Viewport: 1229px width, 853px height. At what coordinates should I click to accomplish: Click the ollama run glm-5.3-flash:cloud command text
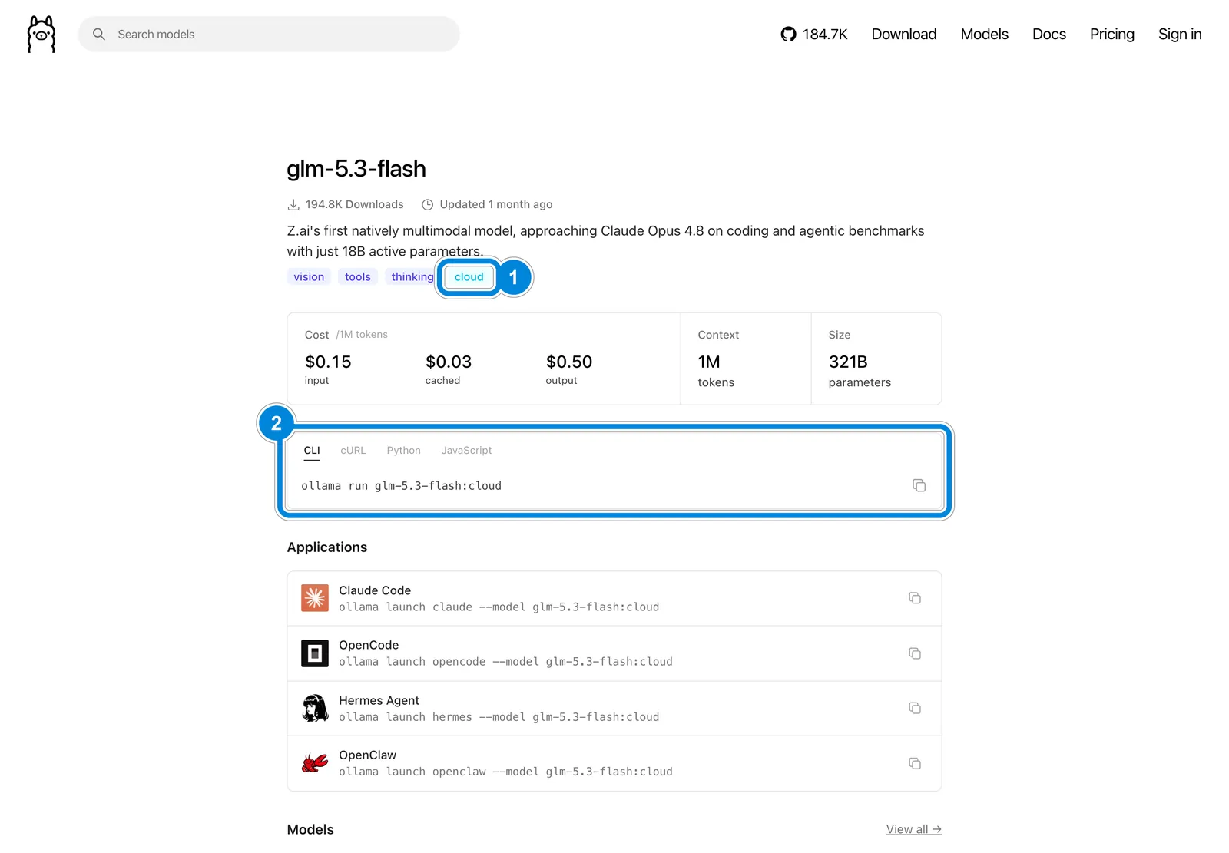pyautogui.click(x=401, y=486)
